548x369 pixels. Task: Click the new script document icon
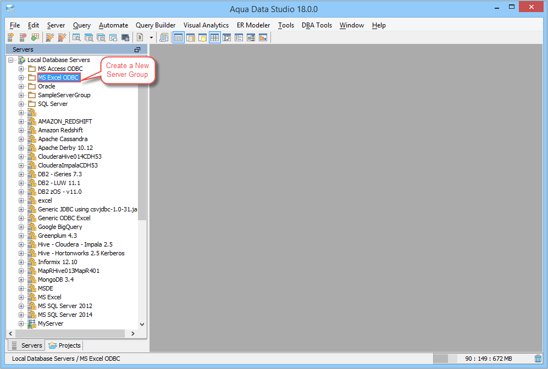pyautogui.click(x=140, y=37)
